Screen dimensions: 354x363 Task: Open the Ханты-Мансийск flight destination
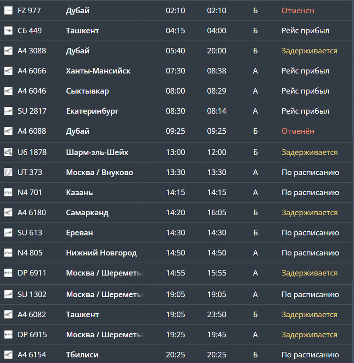click(x=98, y=71)
